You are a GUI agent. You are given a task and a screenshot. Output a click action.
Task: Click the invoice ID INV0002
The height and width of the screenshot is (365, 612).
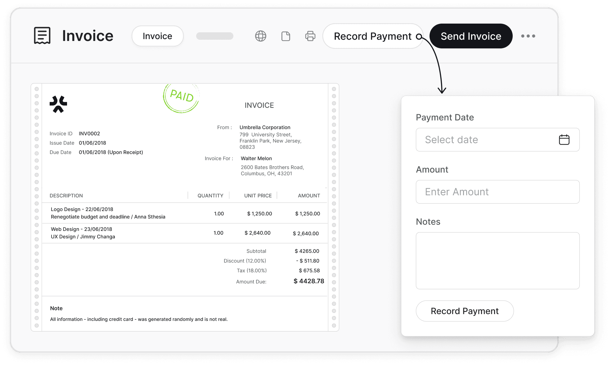[89, 133]
